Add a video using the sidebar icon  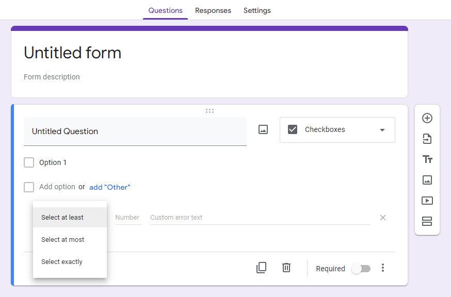tap(427, 201)
